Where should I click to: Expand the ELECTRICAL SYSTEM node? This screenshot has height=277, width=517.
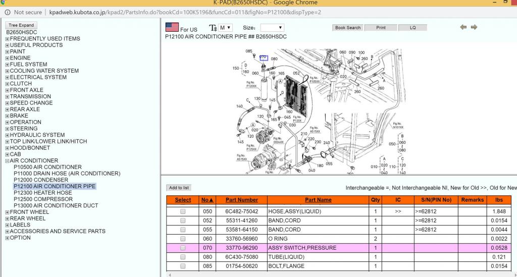tap(7, 77)
